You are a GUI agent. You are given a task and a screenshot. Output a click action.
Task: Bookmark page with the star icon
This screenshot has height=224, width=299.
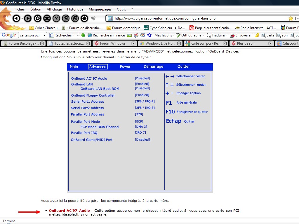(291, 18)
